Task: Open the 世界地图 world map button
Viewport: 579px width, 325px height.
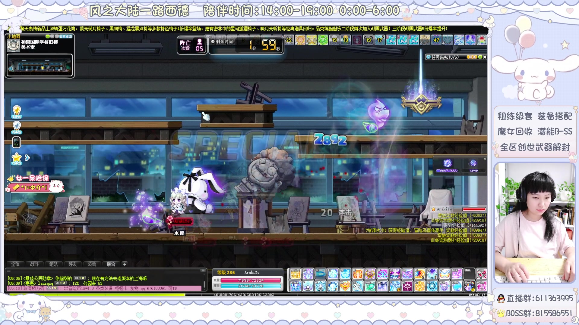Action: 66,36
